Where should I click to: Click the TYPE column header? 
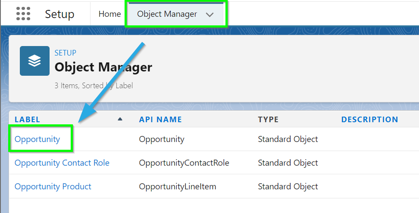click(268, 120)
